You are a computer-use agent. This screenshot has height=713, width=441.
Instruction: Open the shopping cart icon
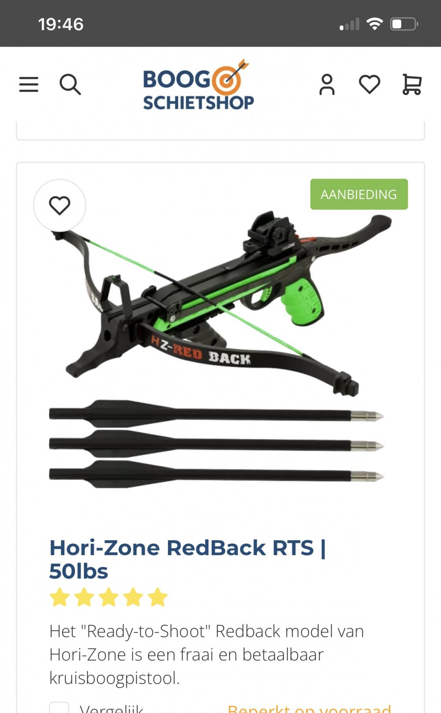(412, 84)
